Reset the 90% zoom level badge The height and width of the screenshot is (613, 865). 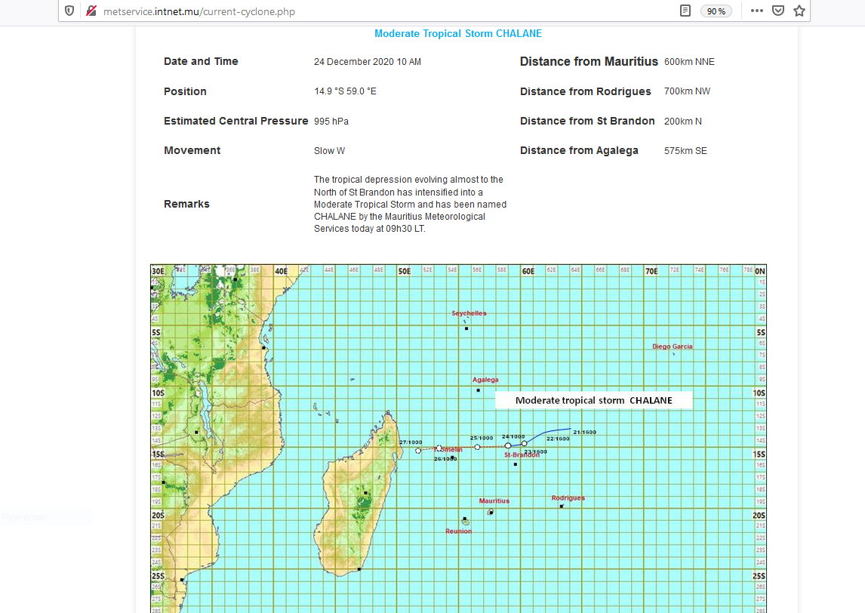pyautogui.click(x=716, y=11)
